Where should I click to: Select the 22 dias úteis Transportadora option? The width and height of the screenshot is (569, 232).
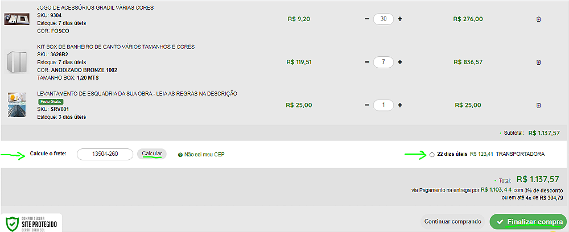(432, 155)
